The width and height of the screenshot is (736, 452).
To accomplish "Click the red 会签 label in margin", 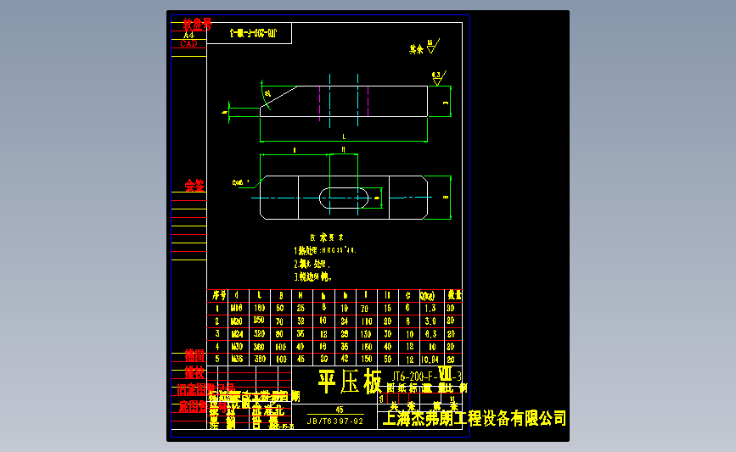I will pos(194,185).
